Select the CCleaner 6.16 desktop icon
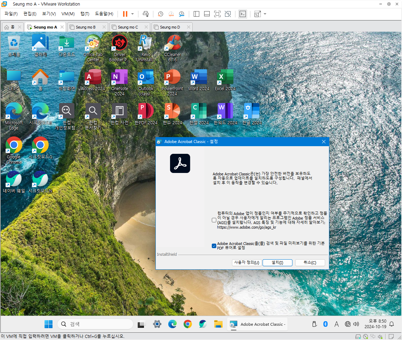Screen dimensions: 402x340 (x=172, y=49)
